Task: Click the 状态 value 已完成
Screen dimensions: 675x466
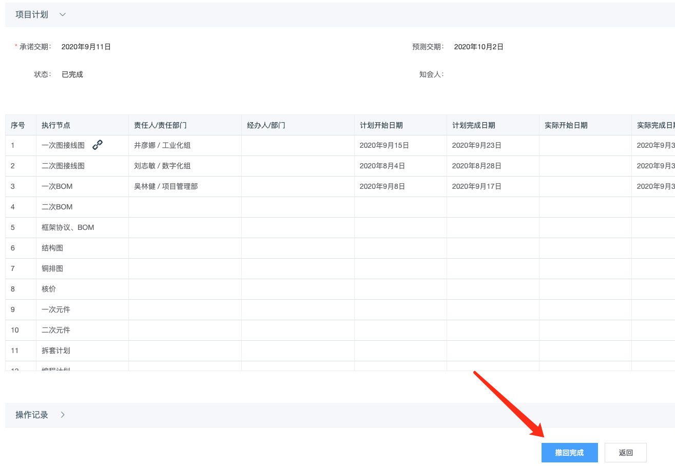Action: click(72, 74)
